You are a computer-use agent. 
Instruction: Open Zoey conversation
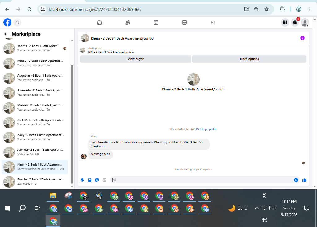35,137
